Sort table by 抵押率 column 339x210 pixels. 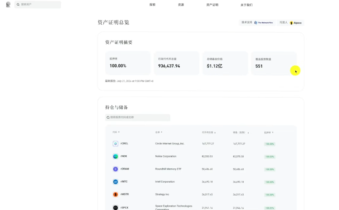pyautogui.click(x=269, y=133)
